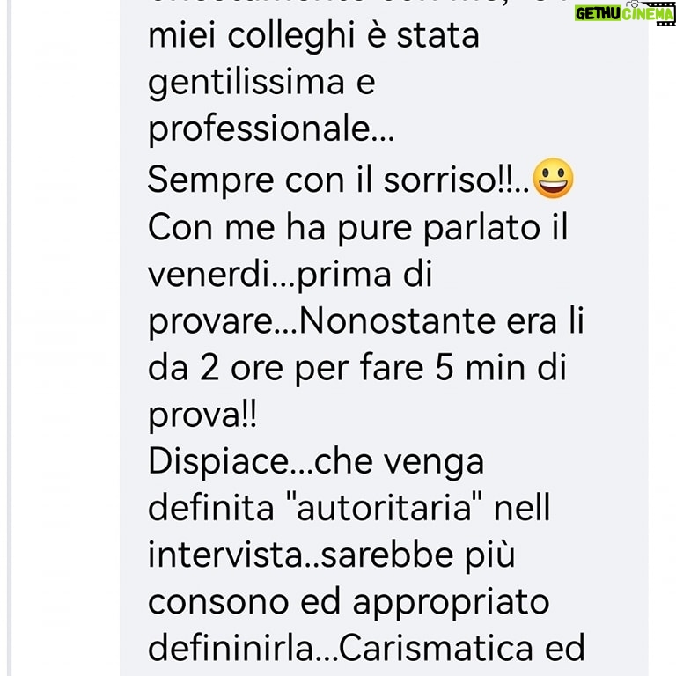
Task: Click the GETHU CINEMA watermark logo
Action: pyautogui.click(x=625, y=13)
